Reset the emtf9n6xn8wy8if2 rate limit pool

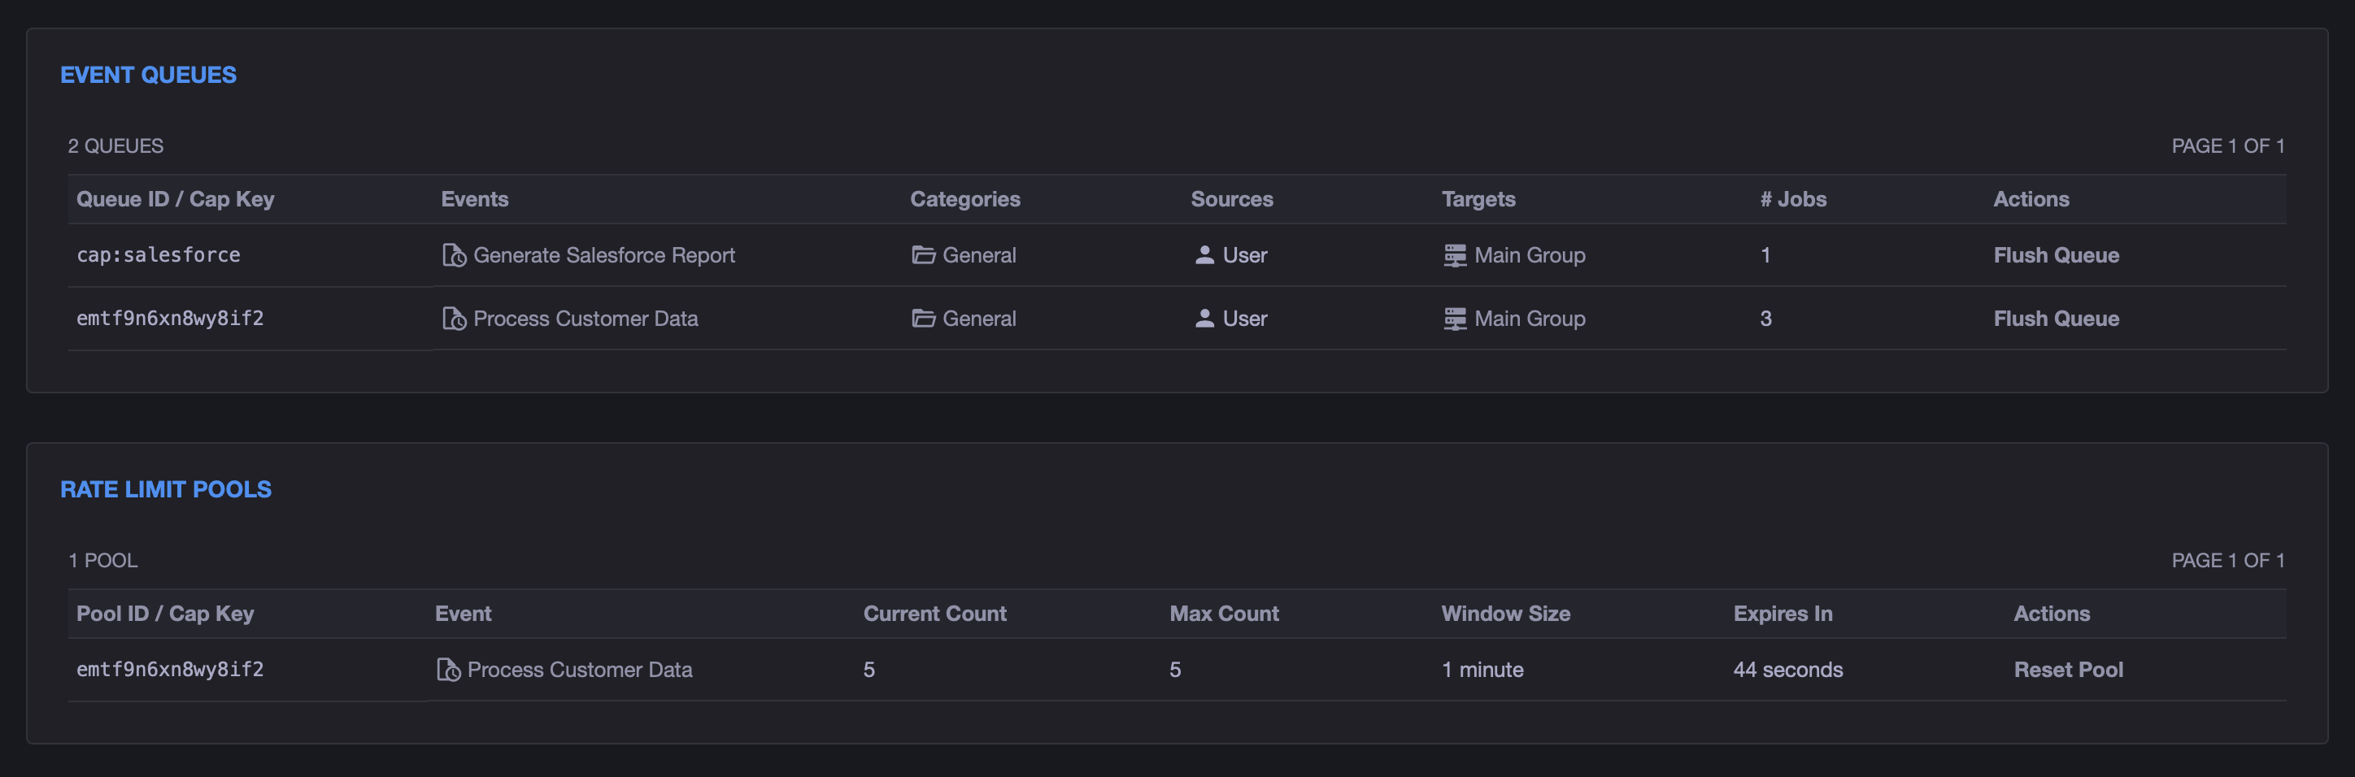coord(2068,669)
